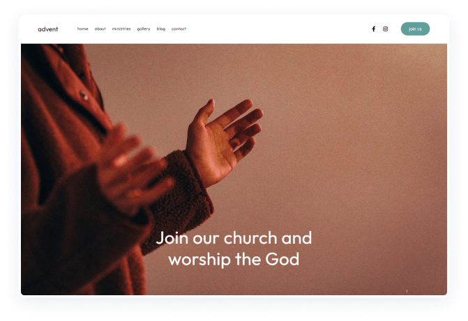Viewport: 468px width, 321px height.
Task: Click the word 'church' in the headline
Action: (x=250, y=238)
